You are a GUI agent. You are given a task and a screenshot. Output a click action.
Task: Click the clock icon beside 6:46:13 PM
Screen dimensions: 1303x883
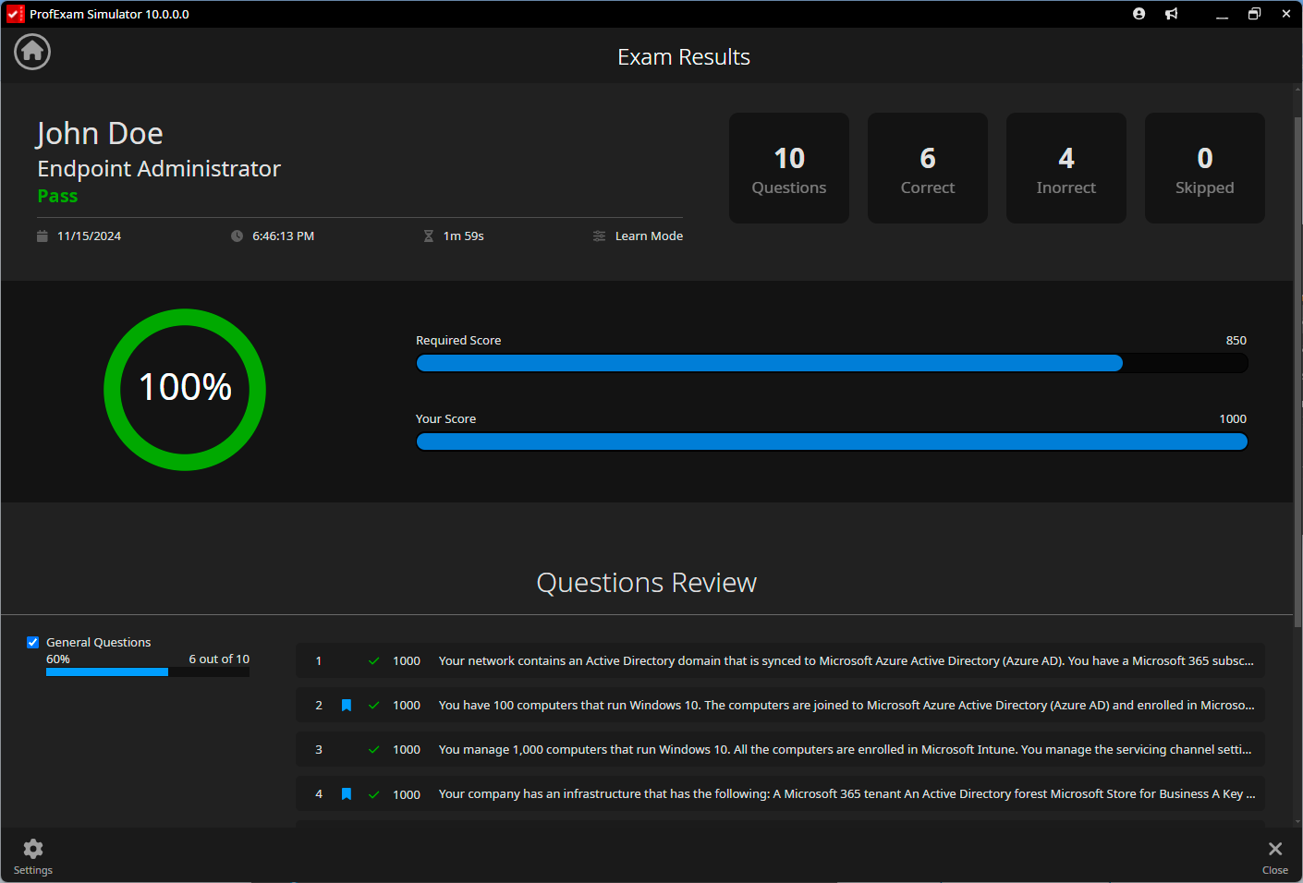click(x=237, y=236)
